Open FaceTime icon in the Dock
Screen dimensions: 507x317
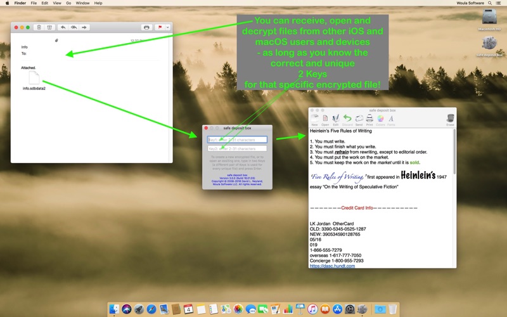[263, 309]
